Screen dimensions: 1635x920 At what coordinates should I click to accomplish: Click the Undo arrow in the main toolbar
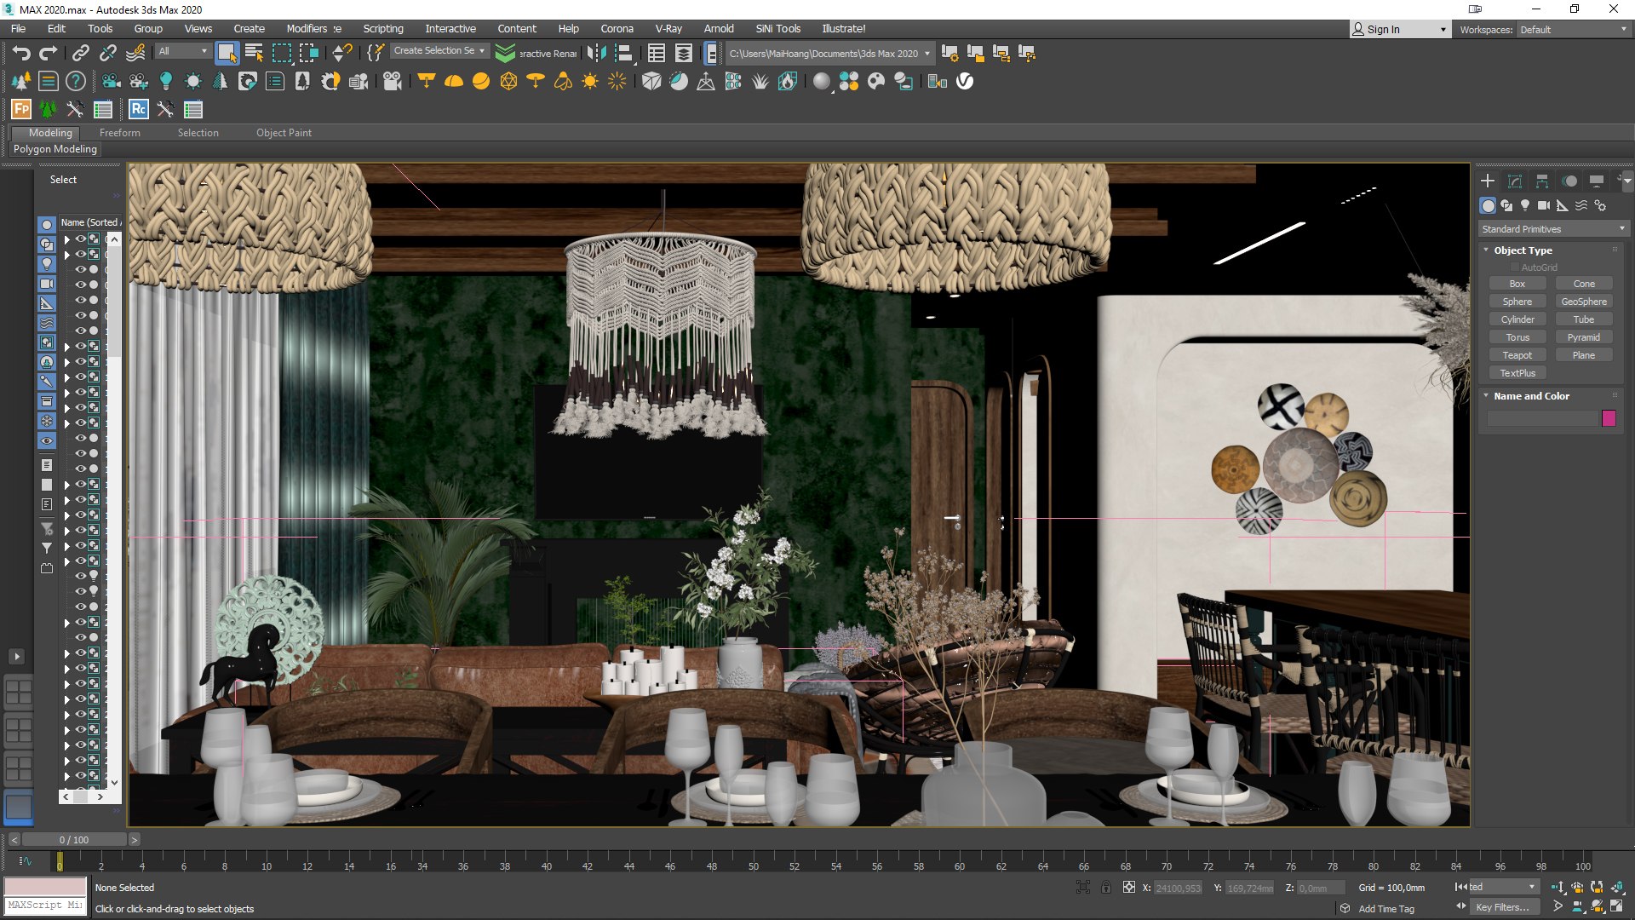click(21, 54)
